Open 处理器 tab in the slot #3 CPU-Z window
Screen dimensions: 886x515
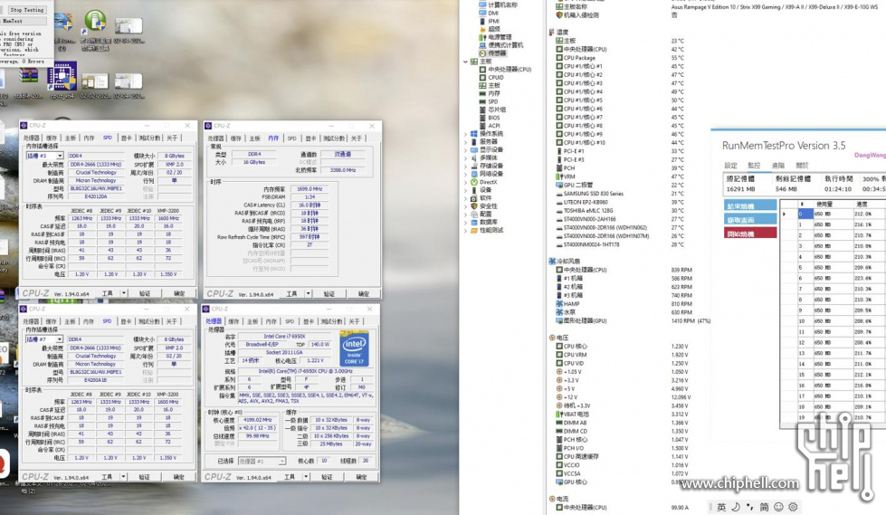coord(31,138)
